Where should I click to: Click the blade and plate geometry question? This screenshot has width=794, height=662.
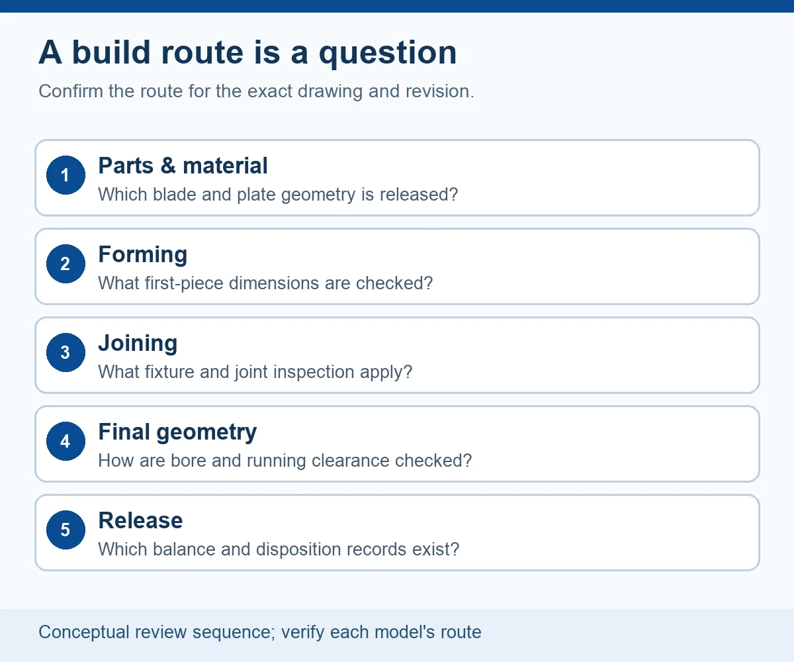[278, 195]
